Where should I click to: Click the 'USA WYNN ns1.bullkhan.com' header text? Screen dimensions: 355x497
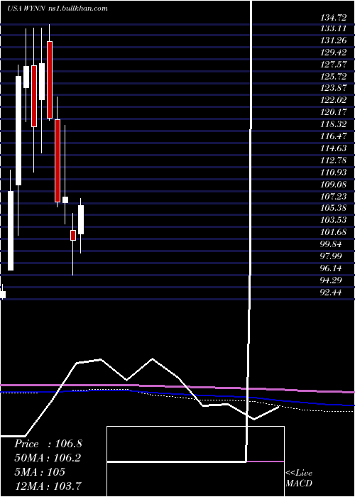(58, 9)
